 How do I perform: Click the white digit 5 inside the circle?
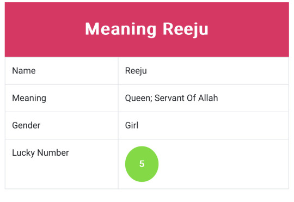(x=142, y=164)
